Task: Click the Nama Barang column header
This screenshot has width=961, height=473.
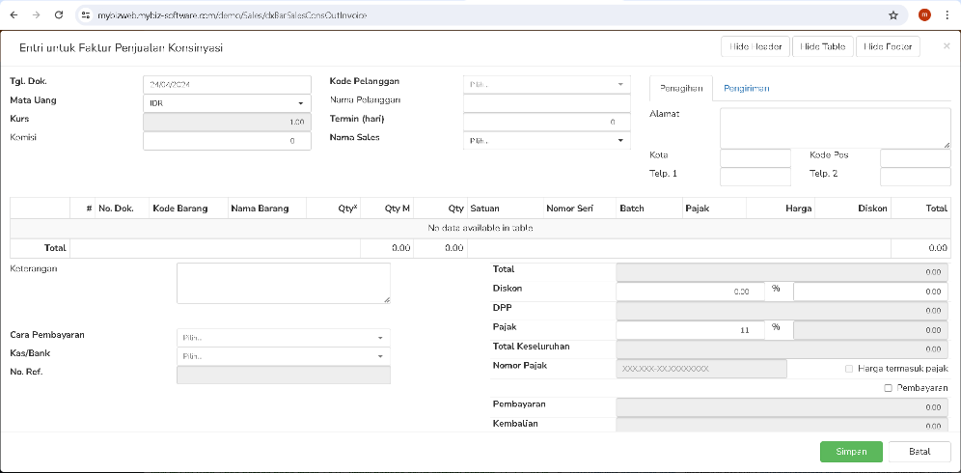Action: [266, 208]
